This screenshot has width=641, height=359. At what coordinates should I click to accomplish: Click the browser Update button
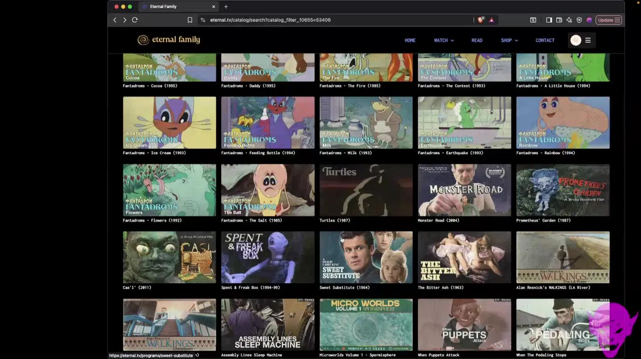click(x=609, y=20)
